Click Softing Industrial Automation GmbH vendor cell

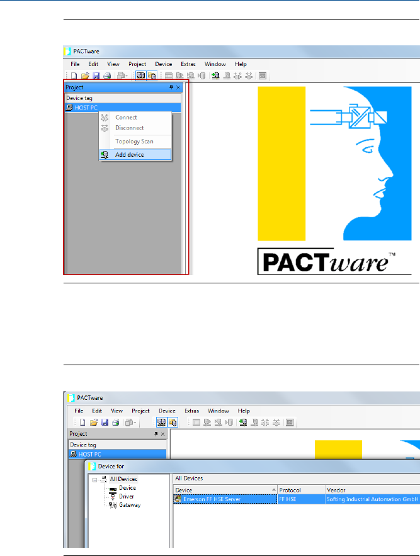click(x=373, y=499)
